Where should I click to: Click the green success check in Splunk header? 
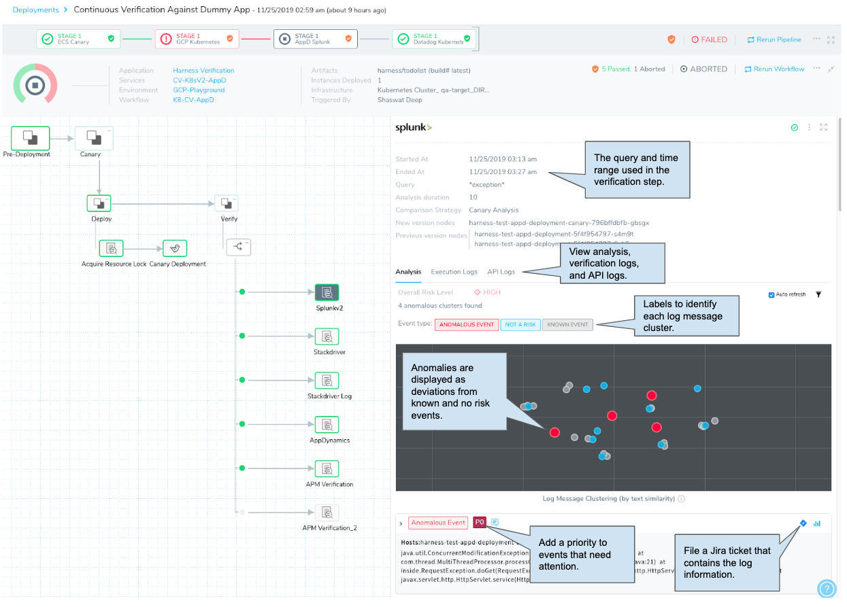pyautogui.click(x=795, y=127)
